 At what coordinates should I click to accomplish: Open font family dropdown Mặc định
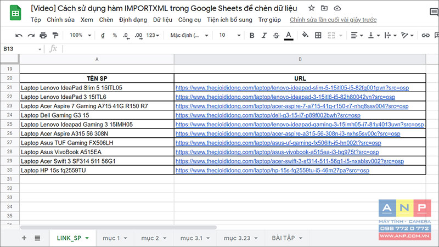189,35
